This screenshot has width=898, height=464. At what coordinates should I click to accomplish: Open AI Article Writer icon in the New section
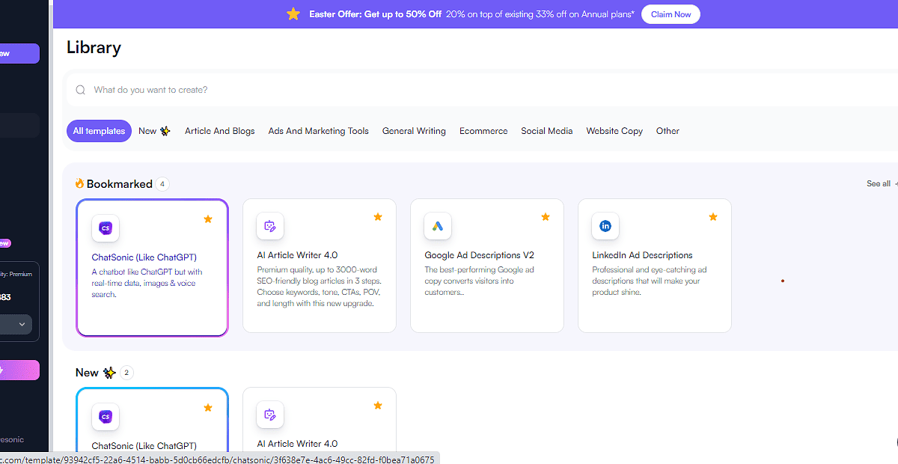click(x=270, y=414)
